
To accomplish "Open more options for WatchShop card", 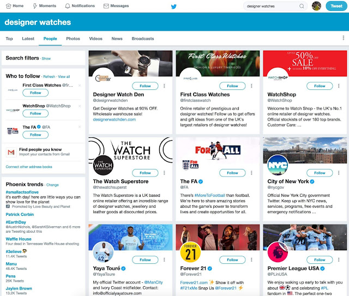I will click(339, 86).
